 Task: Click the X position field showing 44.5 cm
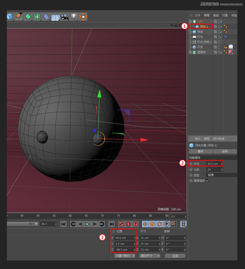[124, 238]
